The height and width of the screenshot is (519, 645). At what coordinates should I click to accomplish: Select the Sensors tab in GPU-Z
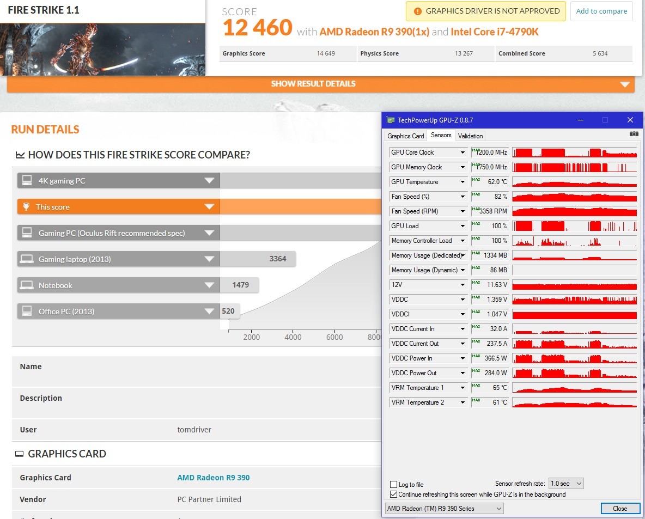tap(441, 135)
